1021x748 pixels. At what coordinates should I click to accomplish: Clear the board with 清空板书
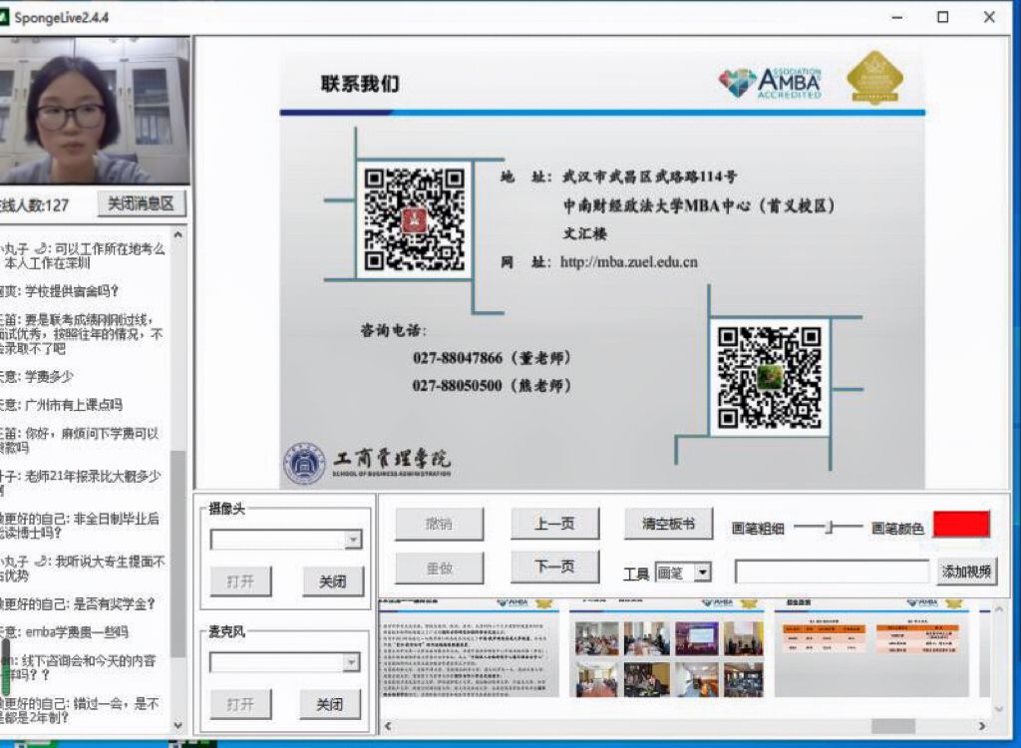[x=668, y=524]
